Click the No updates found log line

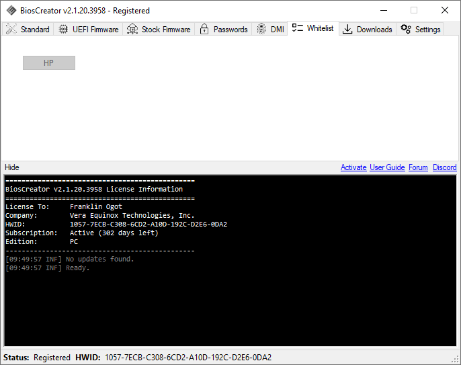coord(70,259)
